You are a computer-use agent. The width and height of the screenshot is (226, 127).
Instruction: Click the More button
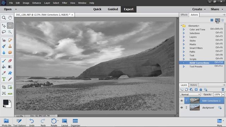point(220,122)
